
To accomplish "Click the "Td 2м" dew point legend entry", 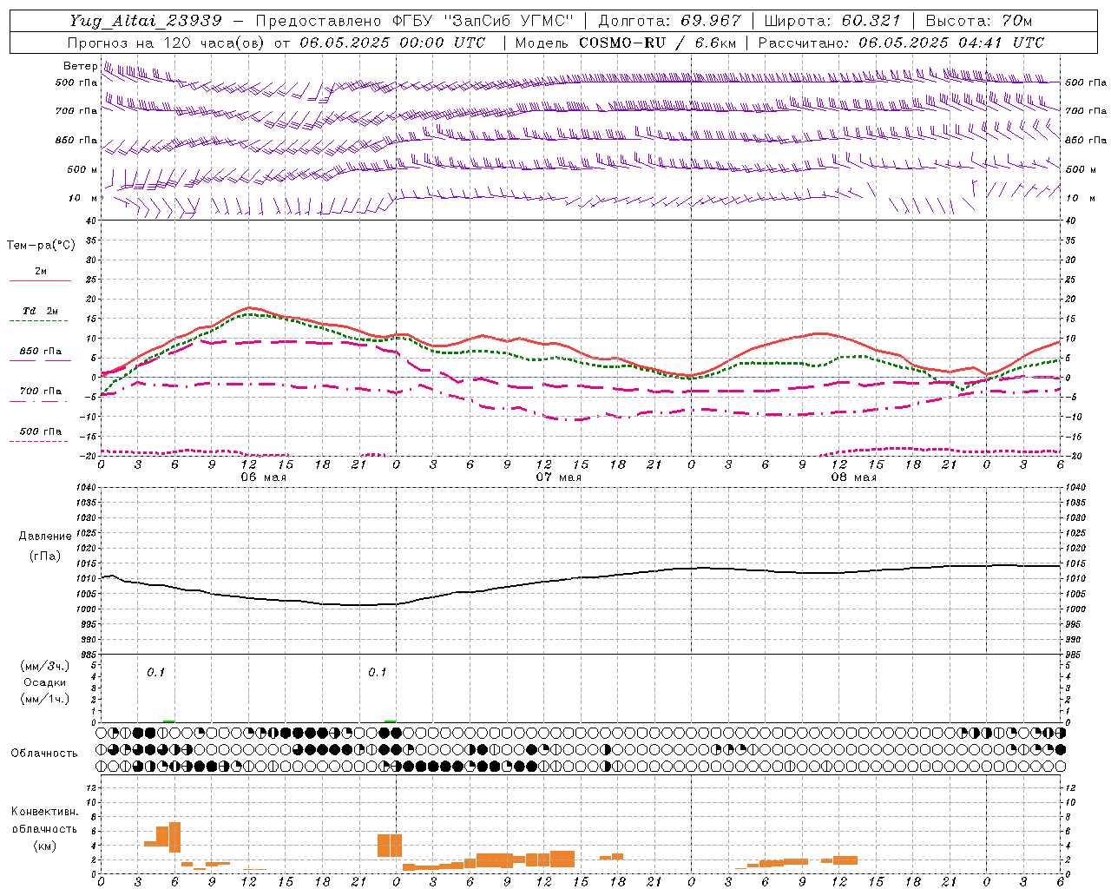I will [x=41, y=311].
